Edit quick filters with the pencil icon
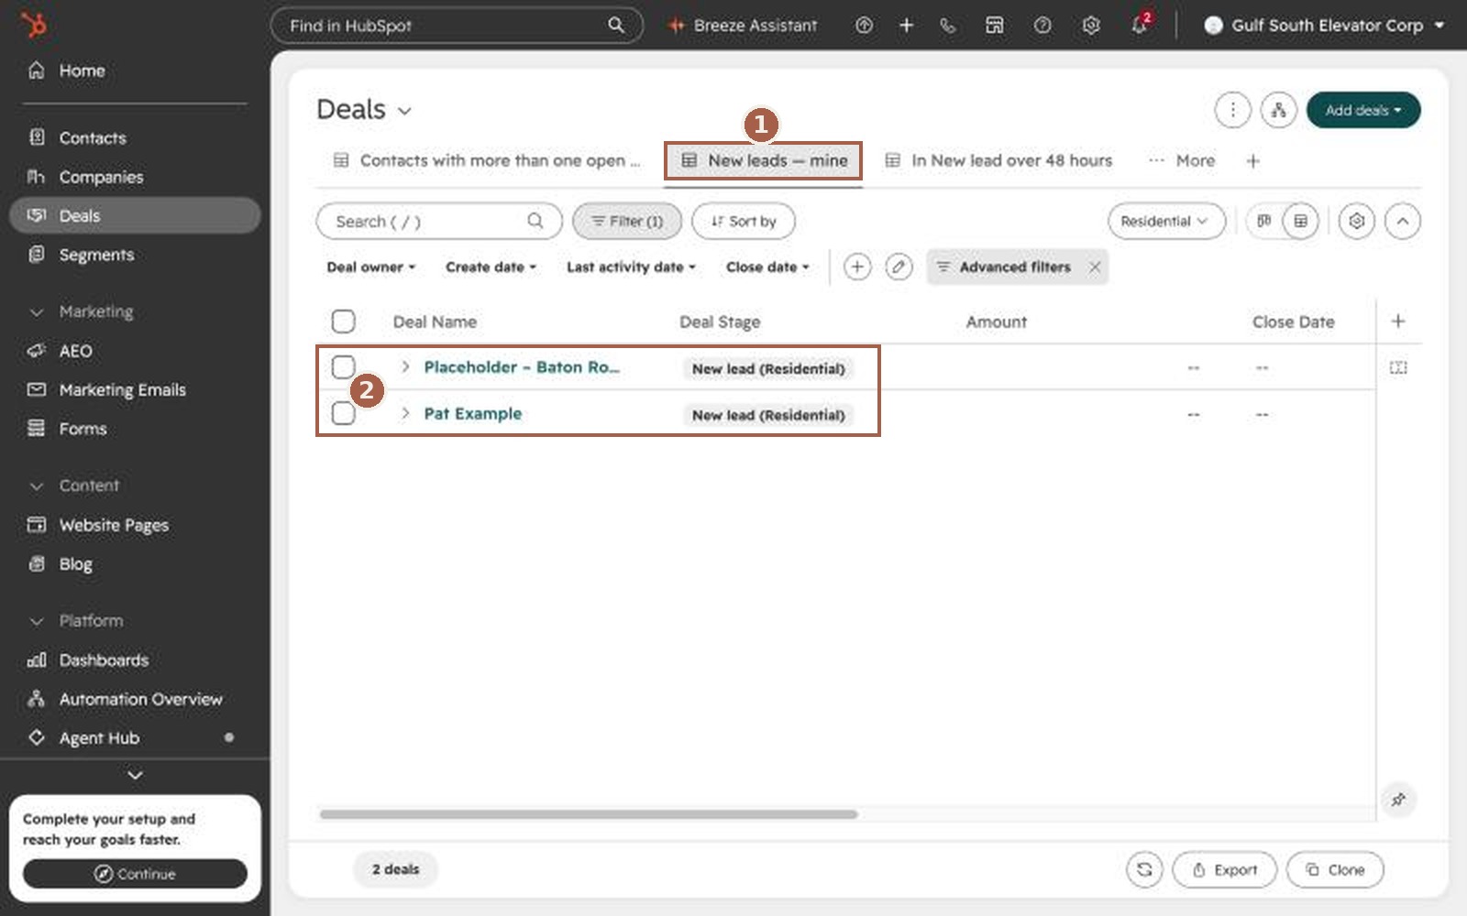 (899, 267)
